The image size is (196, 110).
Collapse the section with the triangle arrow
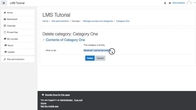(43, 40)
